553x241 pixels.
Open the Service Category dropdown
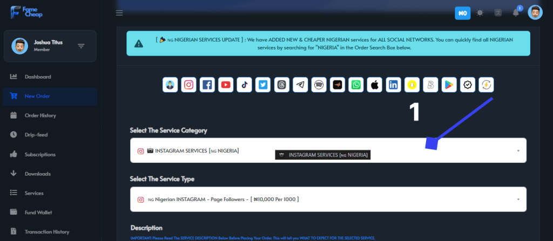point(328,150)
